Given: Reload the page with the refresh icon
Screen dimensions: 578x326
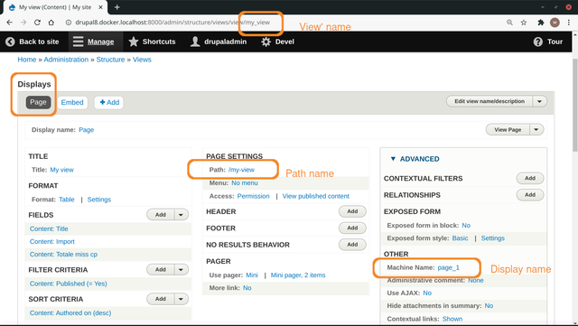Looking at the screenshot, I should (37, 23).
